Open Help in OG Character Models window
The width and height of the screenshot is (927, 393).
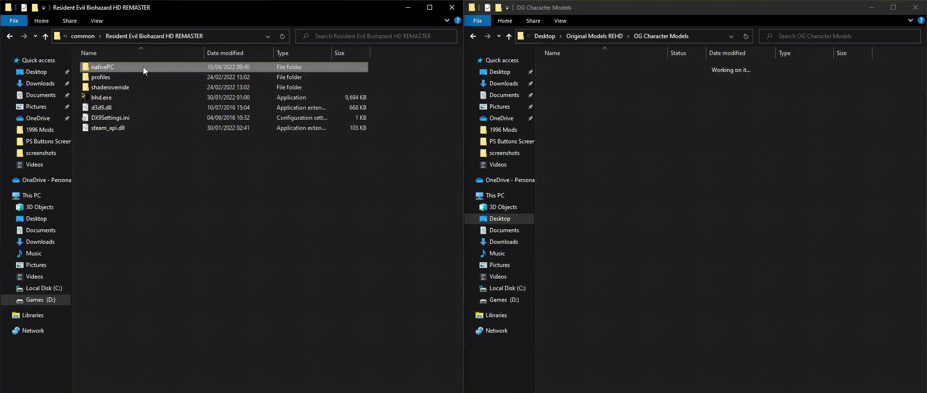[921, 21]
